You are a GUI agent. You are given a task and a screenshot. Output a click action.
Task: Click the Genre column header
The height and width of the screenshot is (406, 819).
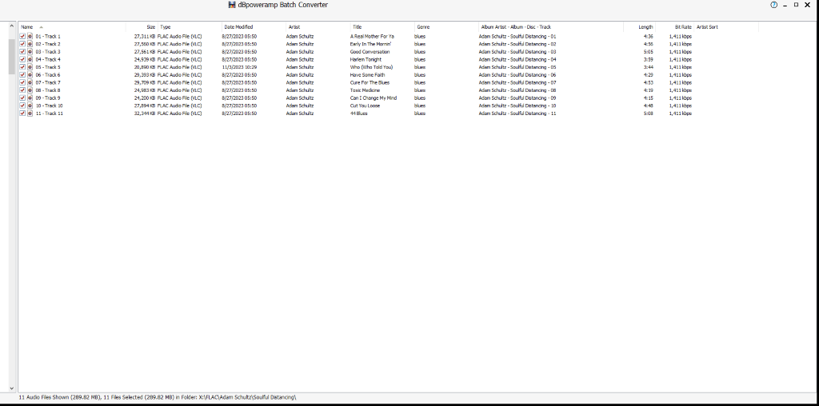point(423,27)
